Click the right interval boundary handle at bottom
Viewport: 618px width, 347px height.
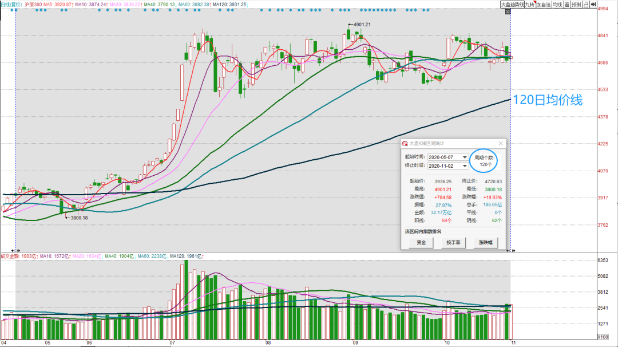coord(511,250)
